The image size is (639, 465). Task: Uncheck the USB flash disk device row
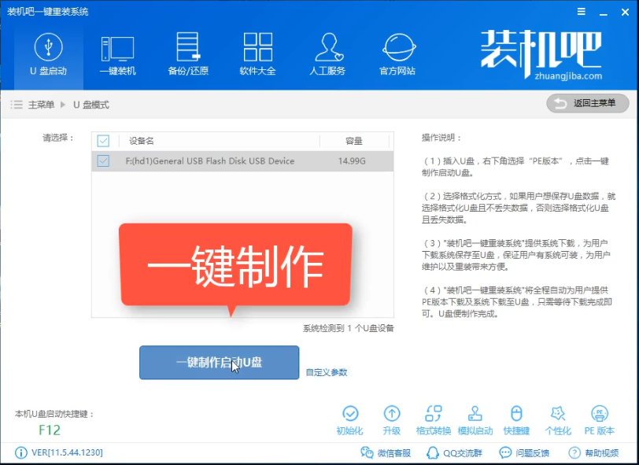point(102,161)
